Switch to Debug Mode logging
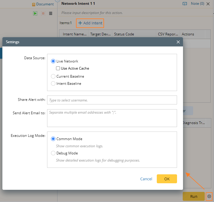Screen dimensions: 214x202 53,153
